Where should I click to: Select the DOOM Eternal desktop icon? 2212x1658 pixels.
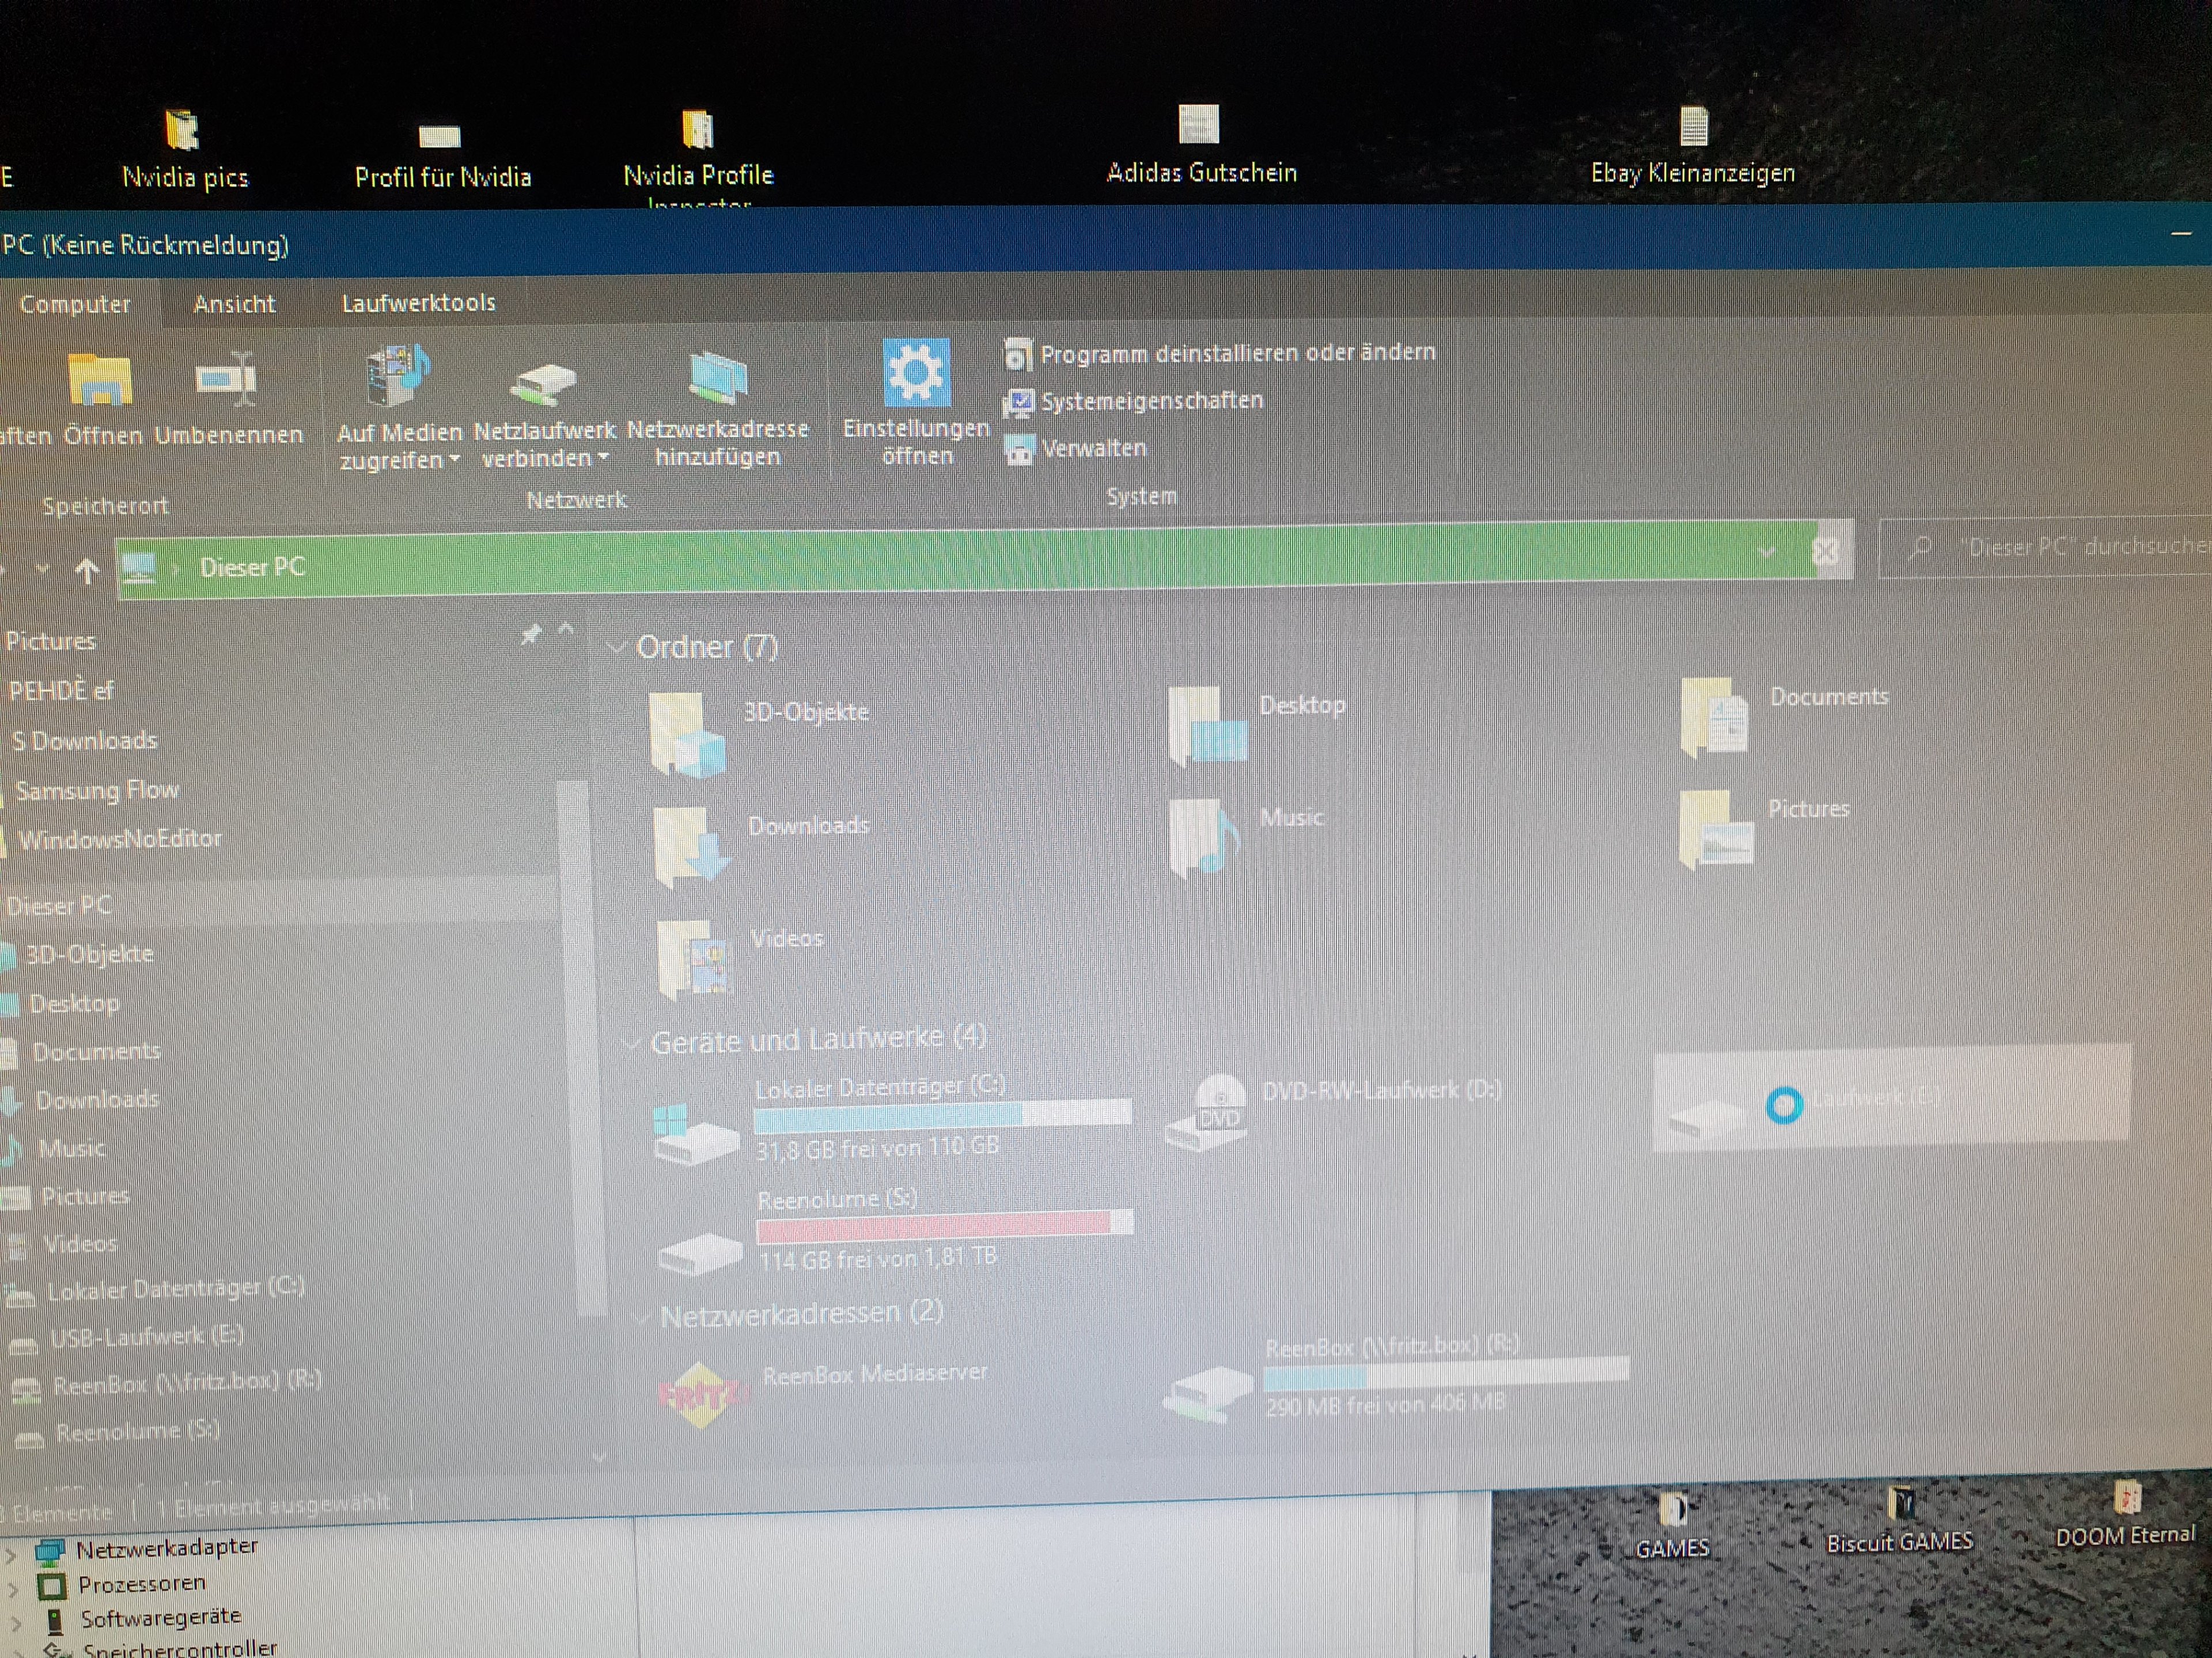(2127, 1499)
